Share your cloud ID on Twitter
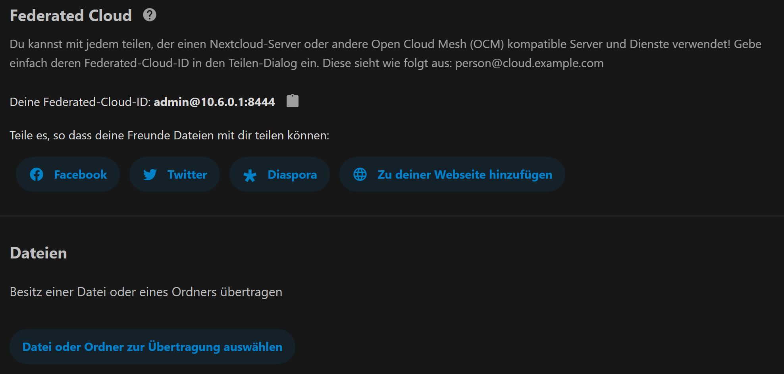The width and height of the screenshot is (784, 374). [175, 174]
